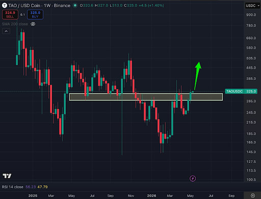This screenshot has width=261, height=199.
Task: Click the 2026 label on time axis
Action: click(x=151, y=196)
